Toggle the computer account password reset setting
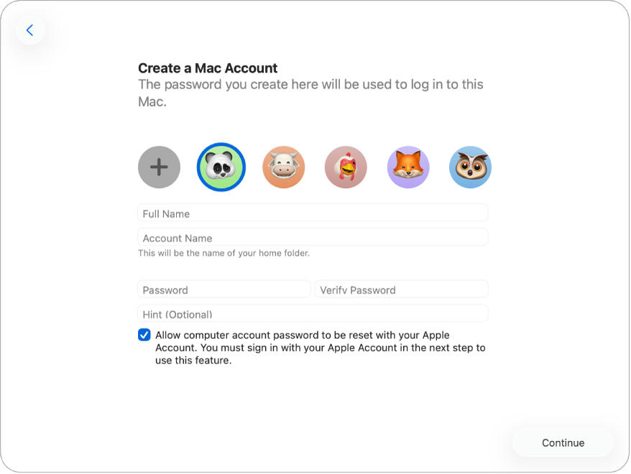The width and height of the screenshot is (631, 474). point(144,335)
